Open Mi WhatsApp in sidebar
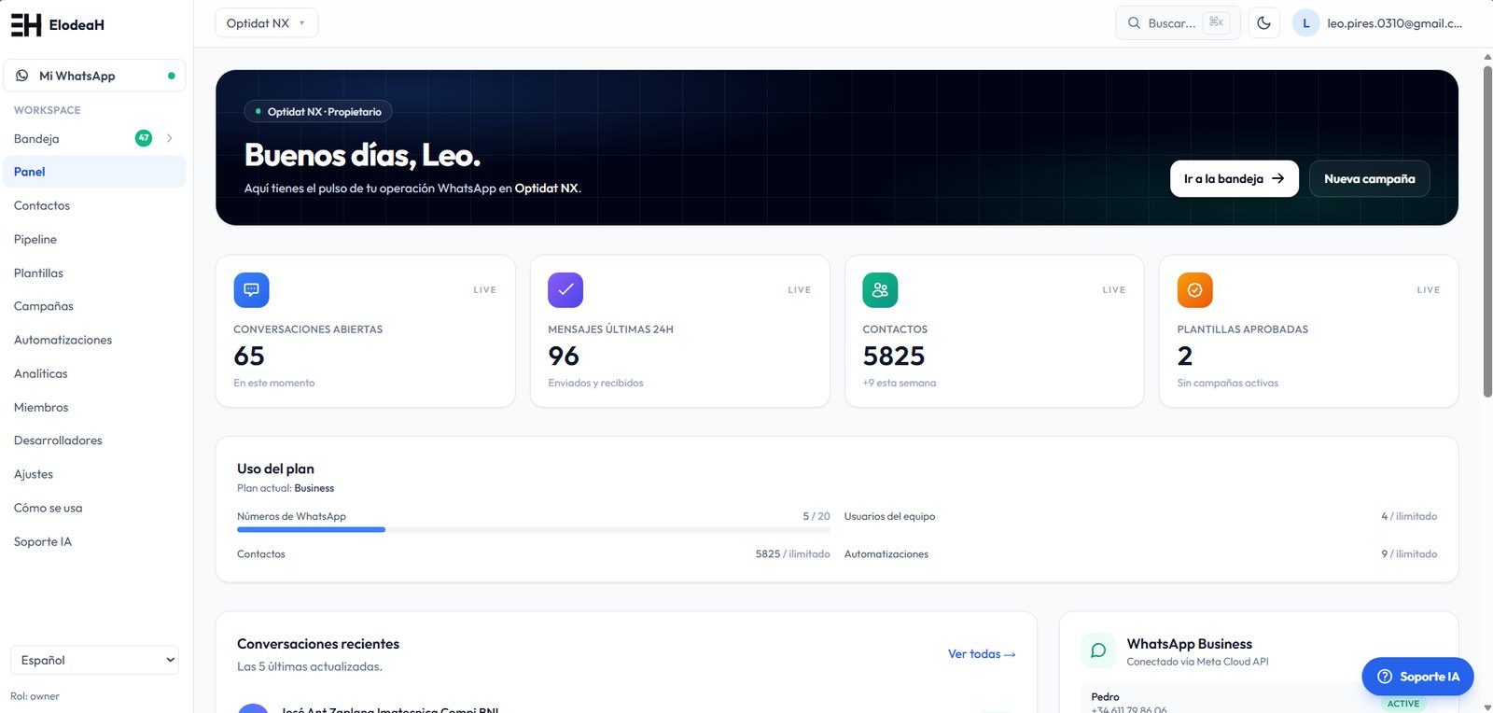Viewport: 1493px width, 713px height. click(94, 76)
